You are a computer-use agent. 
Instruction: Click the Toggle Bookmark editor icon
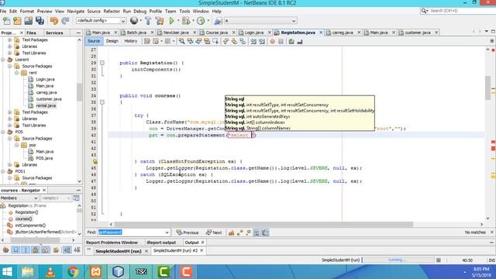point(243,41)
